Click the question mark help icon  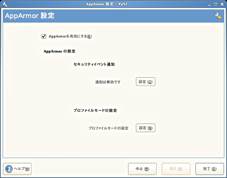click(9, 169)
